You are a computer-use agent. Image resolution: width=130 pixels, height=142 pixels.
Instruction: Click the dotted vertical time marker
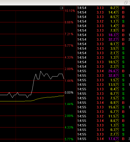click(x=16, y=73)
